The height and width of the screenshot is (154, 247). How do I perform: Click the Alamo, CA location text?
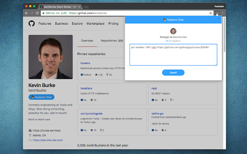pyautogui.click(x=39, y=135)
